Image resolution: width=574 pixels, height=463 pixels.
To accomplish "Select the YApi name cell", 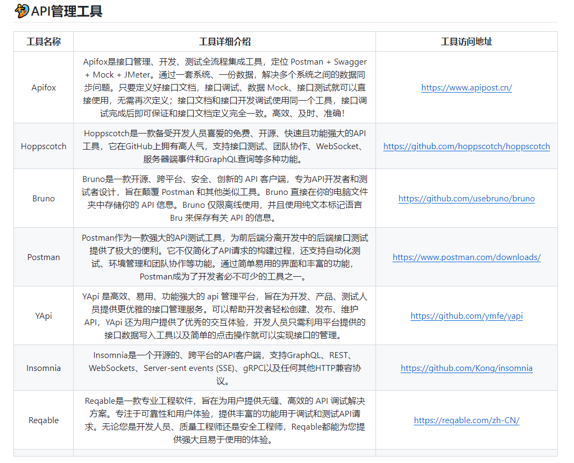I will coord(44,315).
